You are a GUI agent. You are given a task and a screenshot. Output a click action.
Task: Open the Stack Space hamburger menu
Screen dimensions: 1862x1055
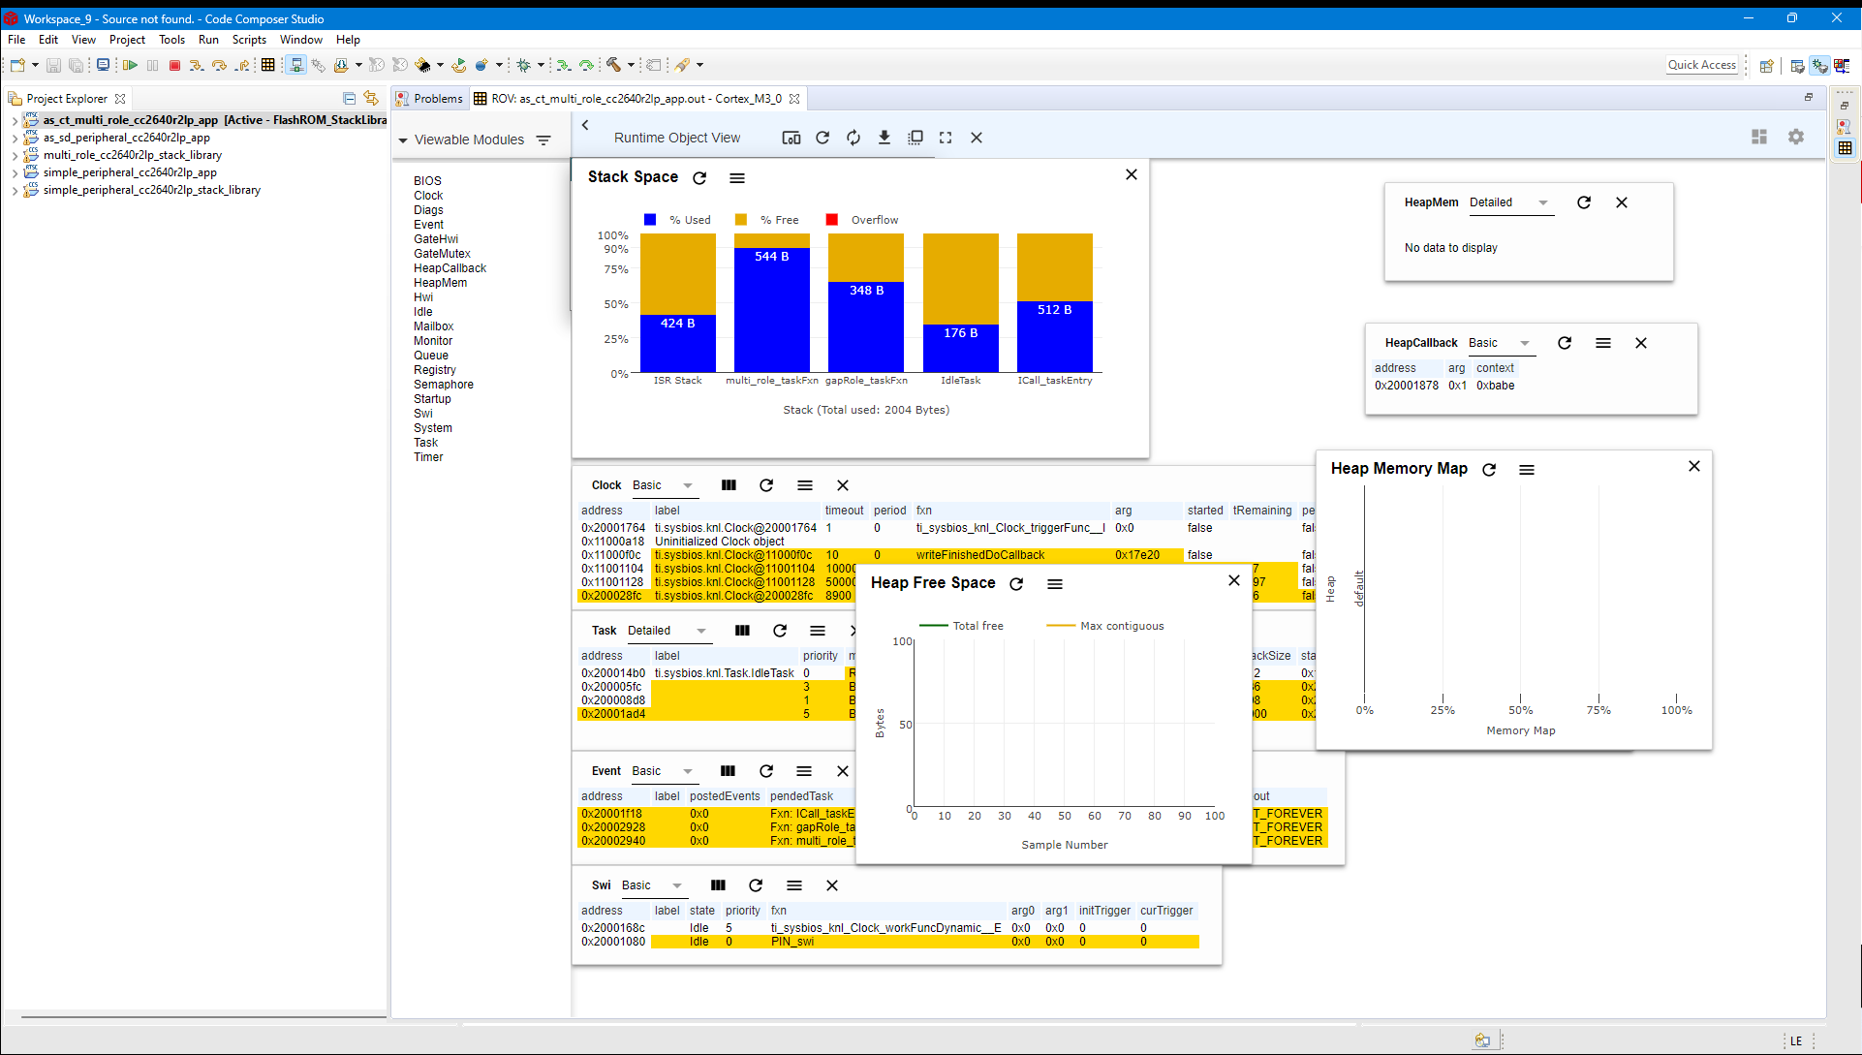pos(737,177)
